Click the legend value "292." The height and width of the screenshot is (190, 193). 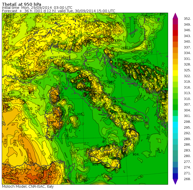(x=187, y=133)
